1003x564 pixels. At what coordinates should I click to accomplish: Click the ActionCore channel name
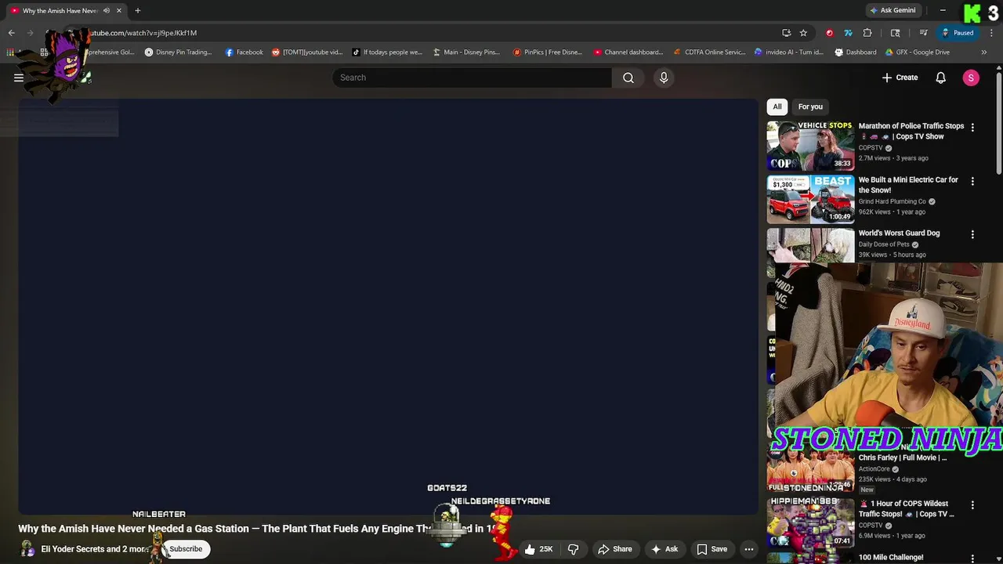(x=874, y=469)
